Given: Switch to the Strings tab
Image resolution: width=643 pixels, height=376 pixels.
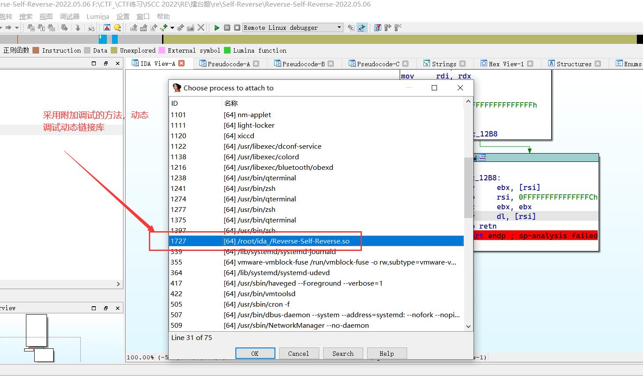Looking at the screenshot, I should (444, 64).
